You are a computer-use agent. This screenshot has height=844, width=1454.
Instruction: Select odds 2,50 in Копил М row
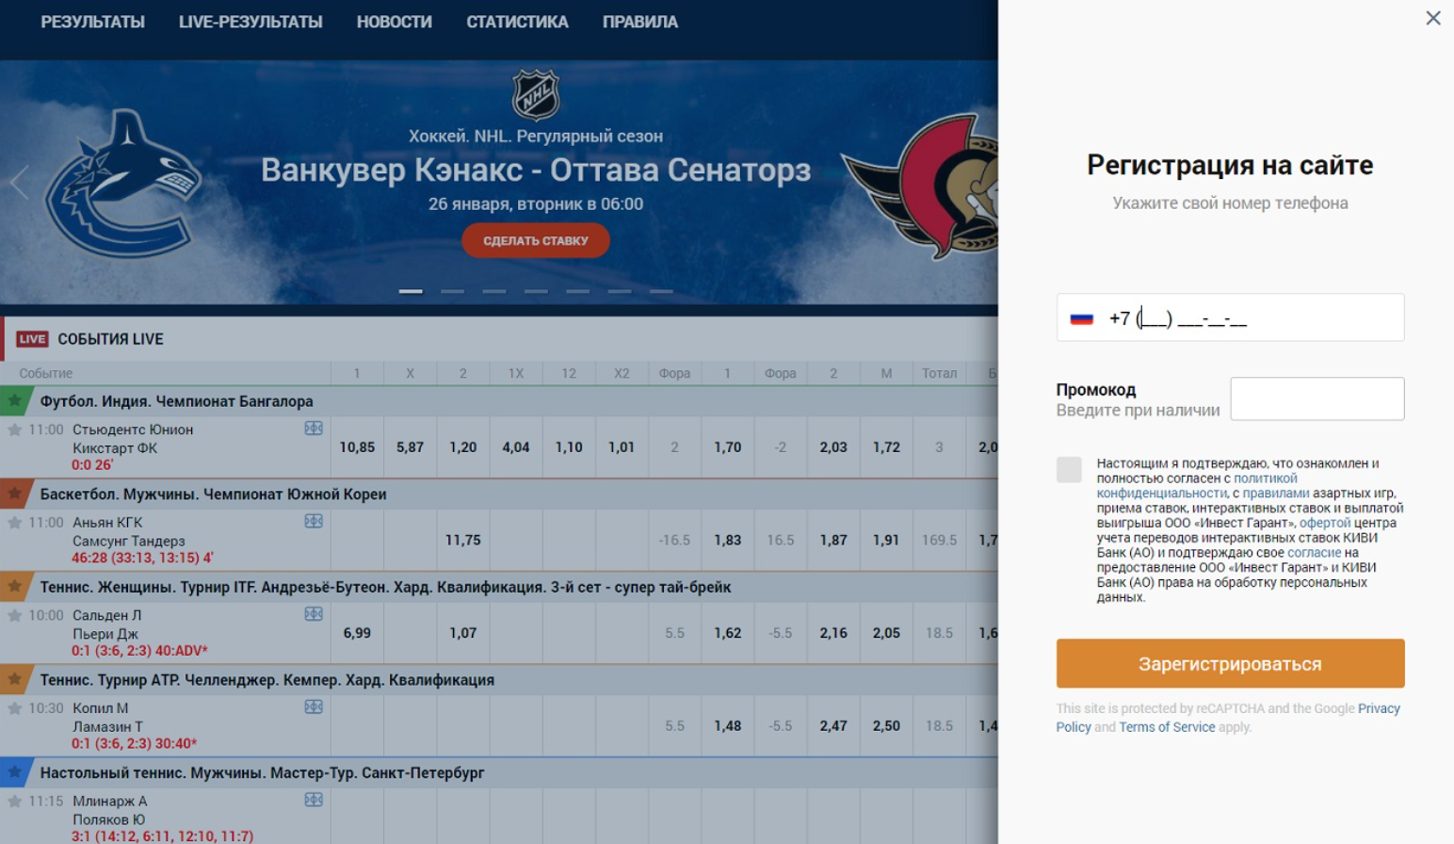click(885, 725)
